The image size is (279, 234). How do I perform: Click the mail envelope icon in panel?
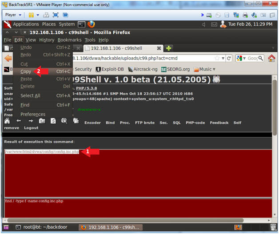[214, 24]
